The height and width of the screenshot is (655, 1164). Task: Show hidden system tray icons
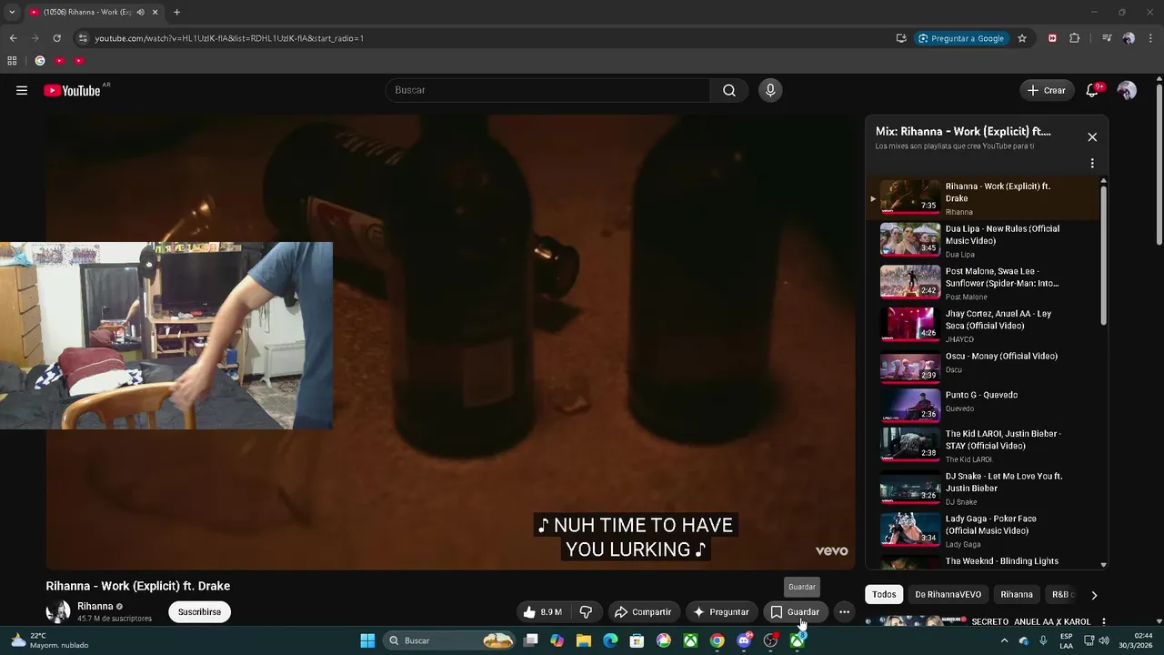[1004, 640]
